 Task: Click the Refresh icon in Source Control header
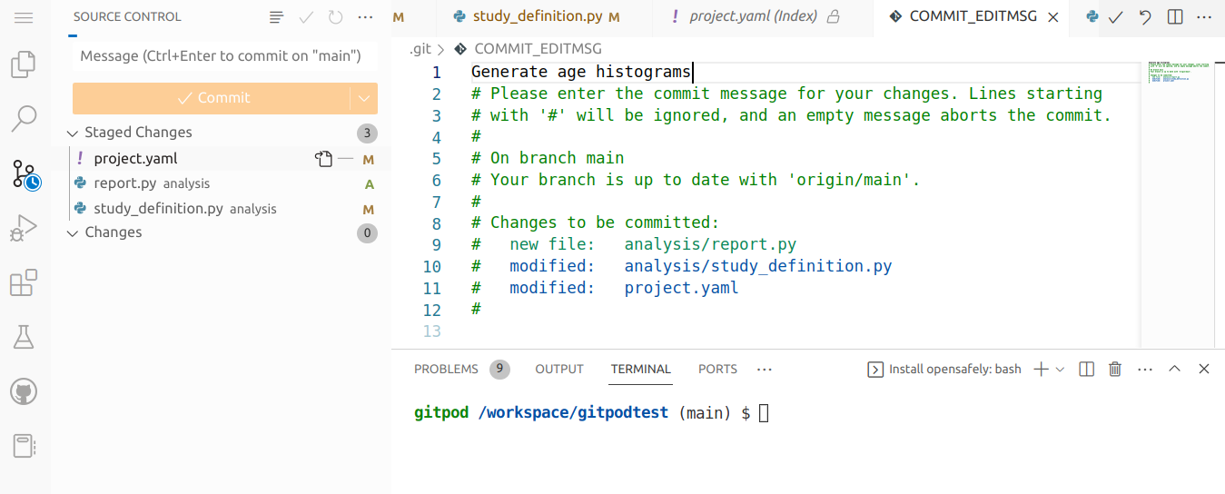click(x=336, y=17)
